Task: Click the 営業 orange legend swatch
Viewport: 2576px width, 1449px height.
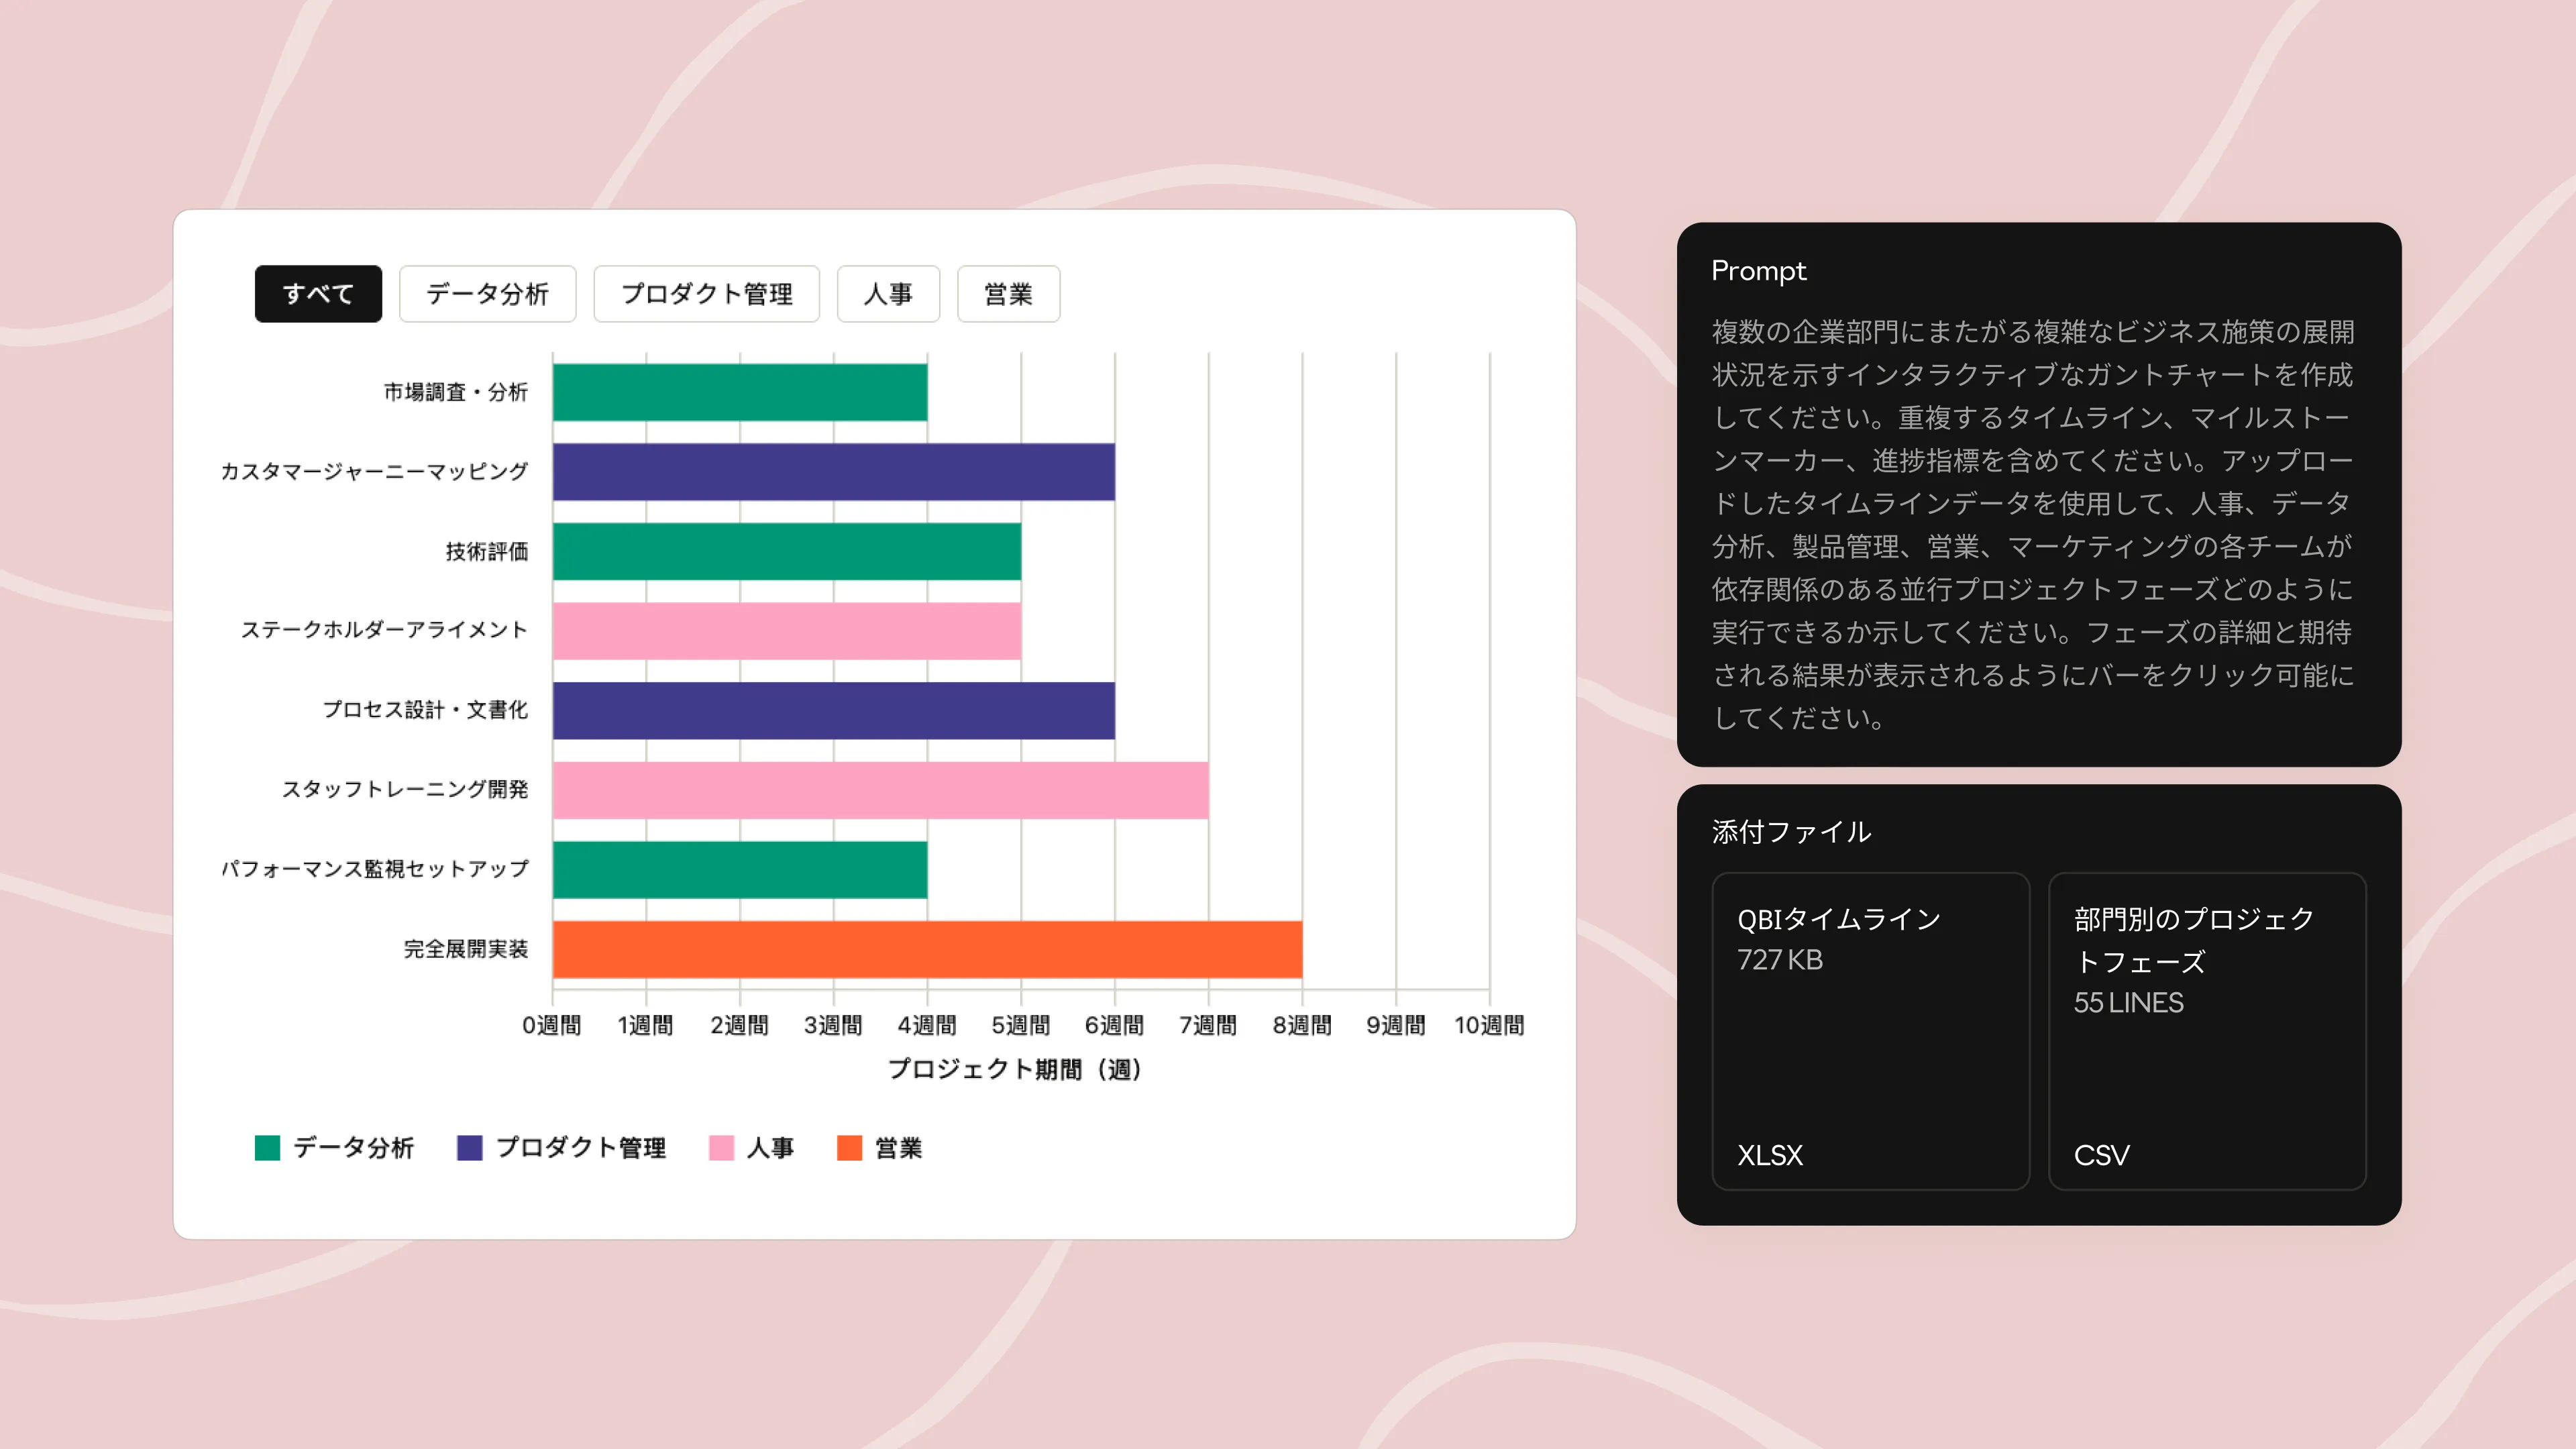Action: pyautogui.click(x=849, y=1148)
